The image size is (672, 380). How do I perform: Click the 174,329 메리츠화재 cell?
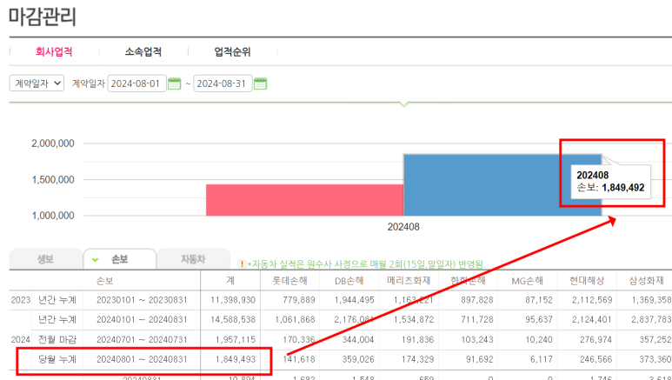point(418,359)
